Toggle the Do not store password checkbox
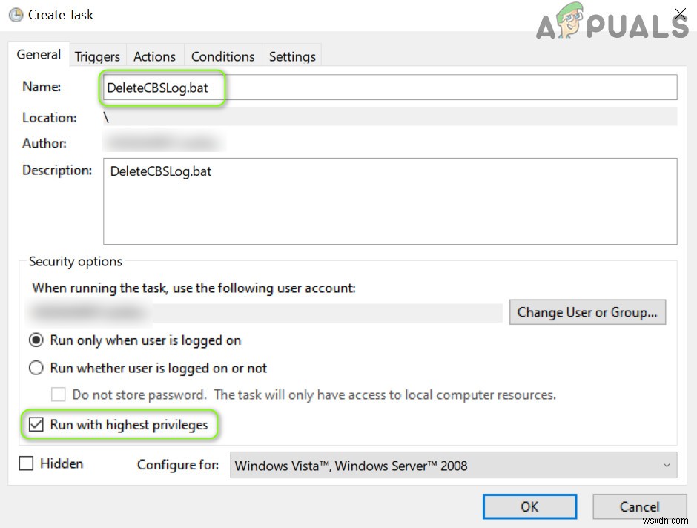Viewport: 697px width, 528px height. click(x=59, y=395)
